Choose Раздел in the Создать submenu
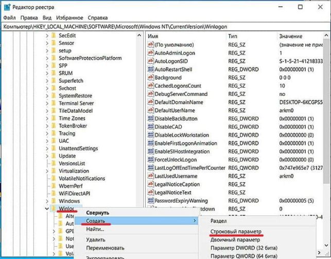Screen dimensions: 331x259 coord(218,221)
